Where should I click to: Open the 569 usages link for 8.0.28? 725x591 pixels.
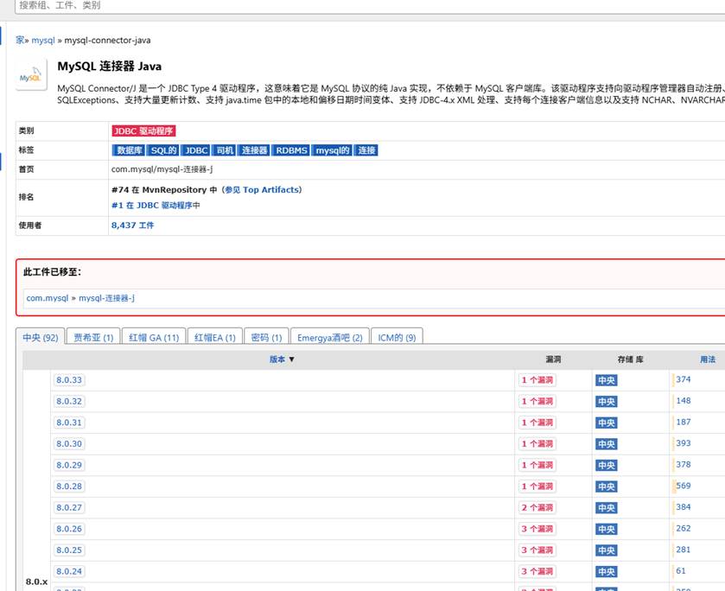click(x=683, y=486)
